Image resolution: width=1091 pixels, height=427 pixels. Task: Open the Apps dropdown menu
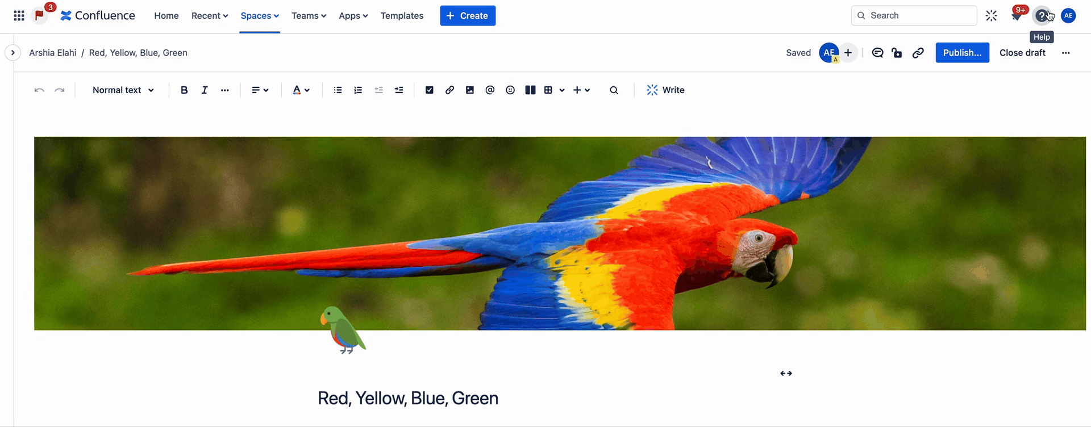point(353,15)
